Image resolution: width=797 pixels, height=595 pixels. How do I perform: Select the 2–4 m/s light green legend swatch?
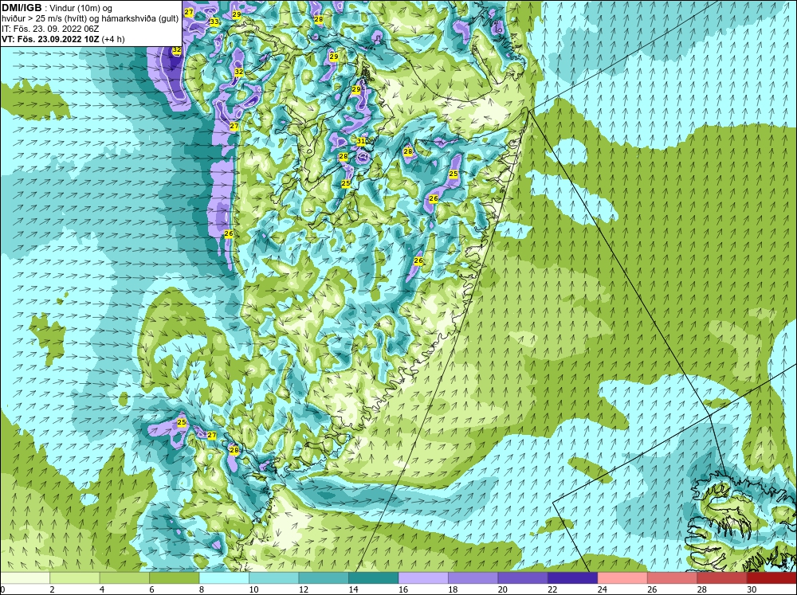(75, 577)
